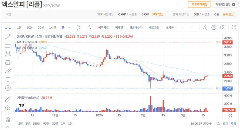This screenshot has width=240, height=130.
Task: Open the quick search lightning icon
Action: [x=205, y=27]
